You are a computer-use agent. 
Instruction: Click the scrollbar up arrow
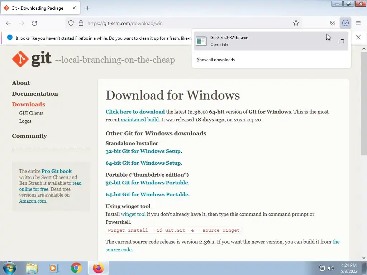[364, 49]
